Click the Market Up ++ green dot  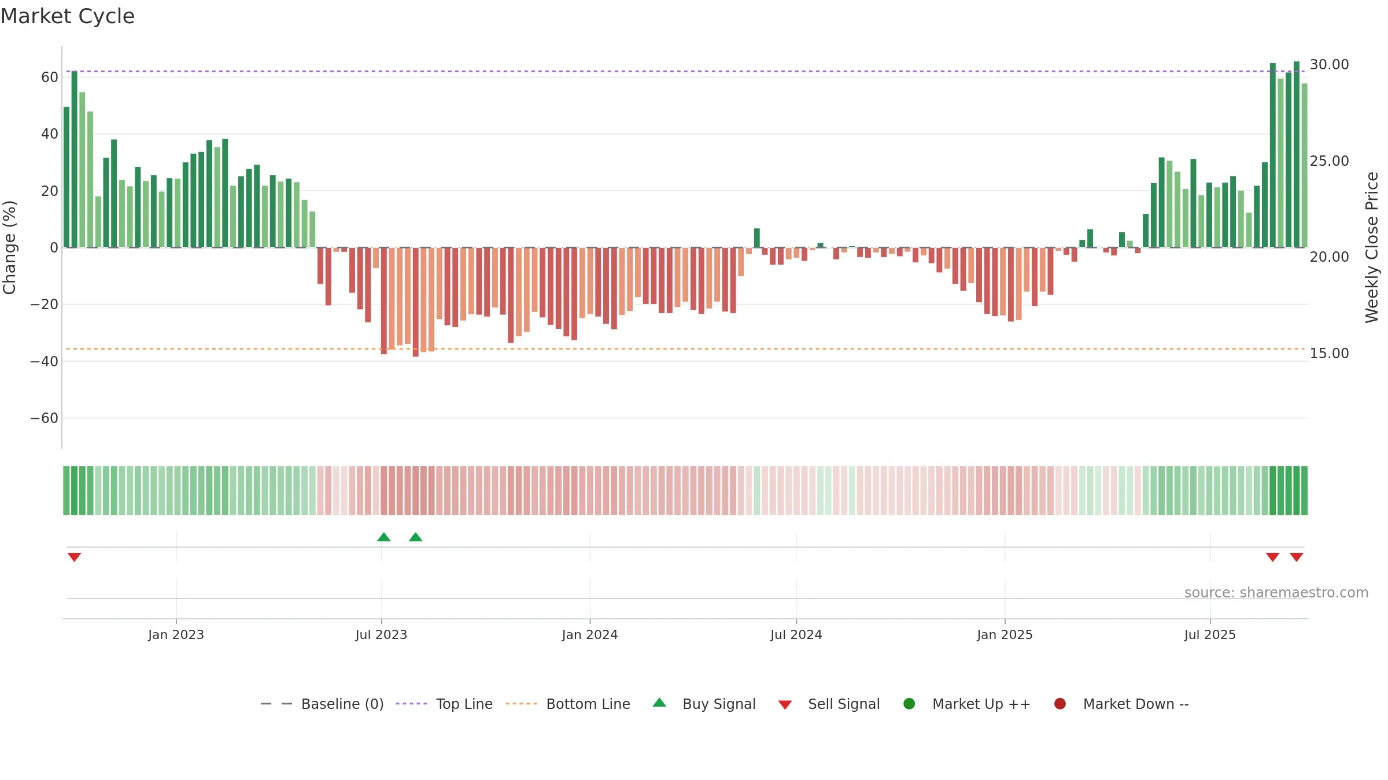click(x=909, y=704)
